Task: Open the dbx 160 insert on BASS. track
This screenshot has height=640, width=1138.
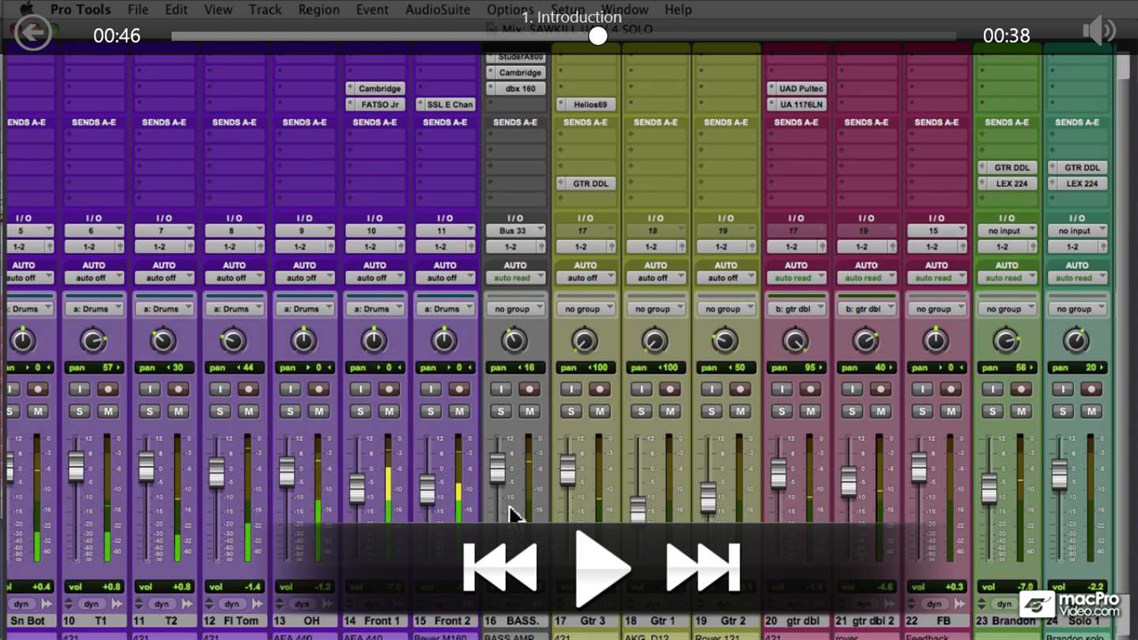Action: (515, 88)
